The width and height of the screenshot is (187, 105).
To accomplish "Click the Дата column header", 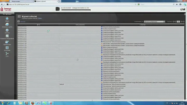I will (38, 24).
